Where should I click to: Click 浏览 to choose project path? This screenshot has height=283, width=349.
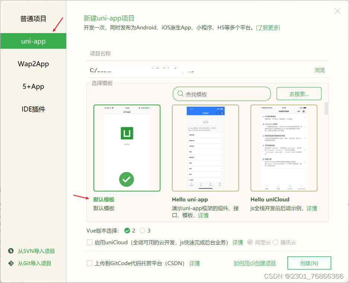[x=320, y=70]
